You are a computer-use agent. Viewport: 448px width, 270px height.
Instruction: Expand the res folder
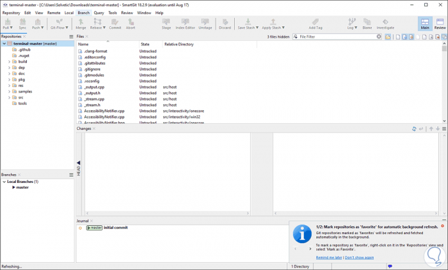[9, 86]
